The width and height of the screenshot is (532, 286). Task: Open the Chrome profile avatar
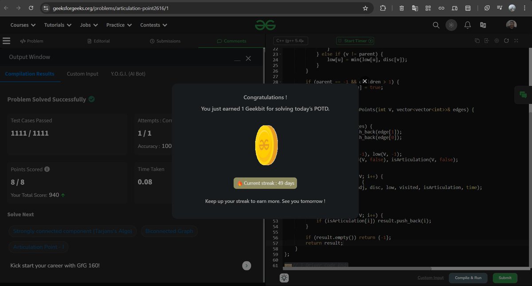pyautogui.click(x=512, y=8)
